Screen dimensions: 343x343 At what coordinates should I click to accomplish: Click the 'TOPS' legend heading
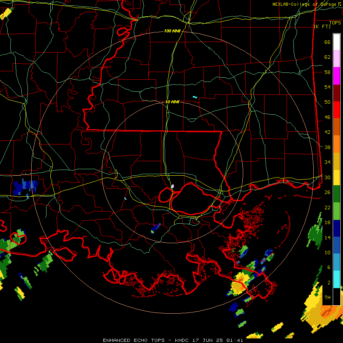point(335,23)
